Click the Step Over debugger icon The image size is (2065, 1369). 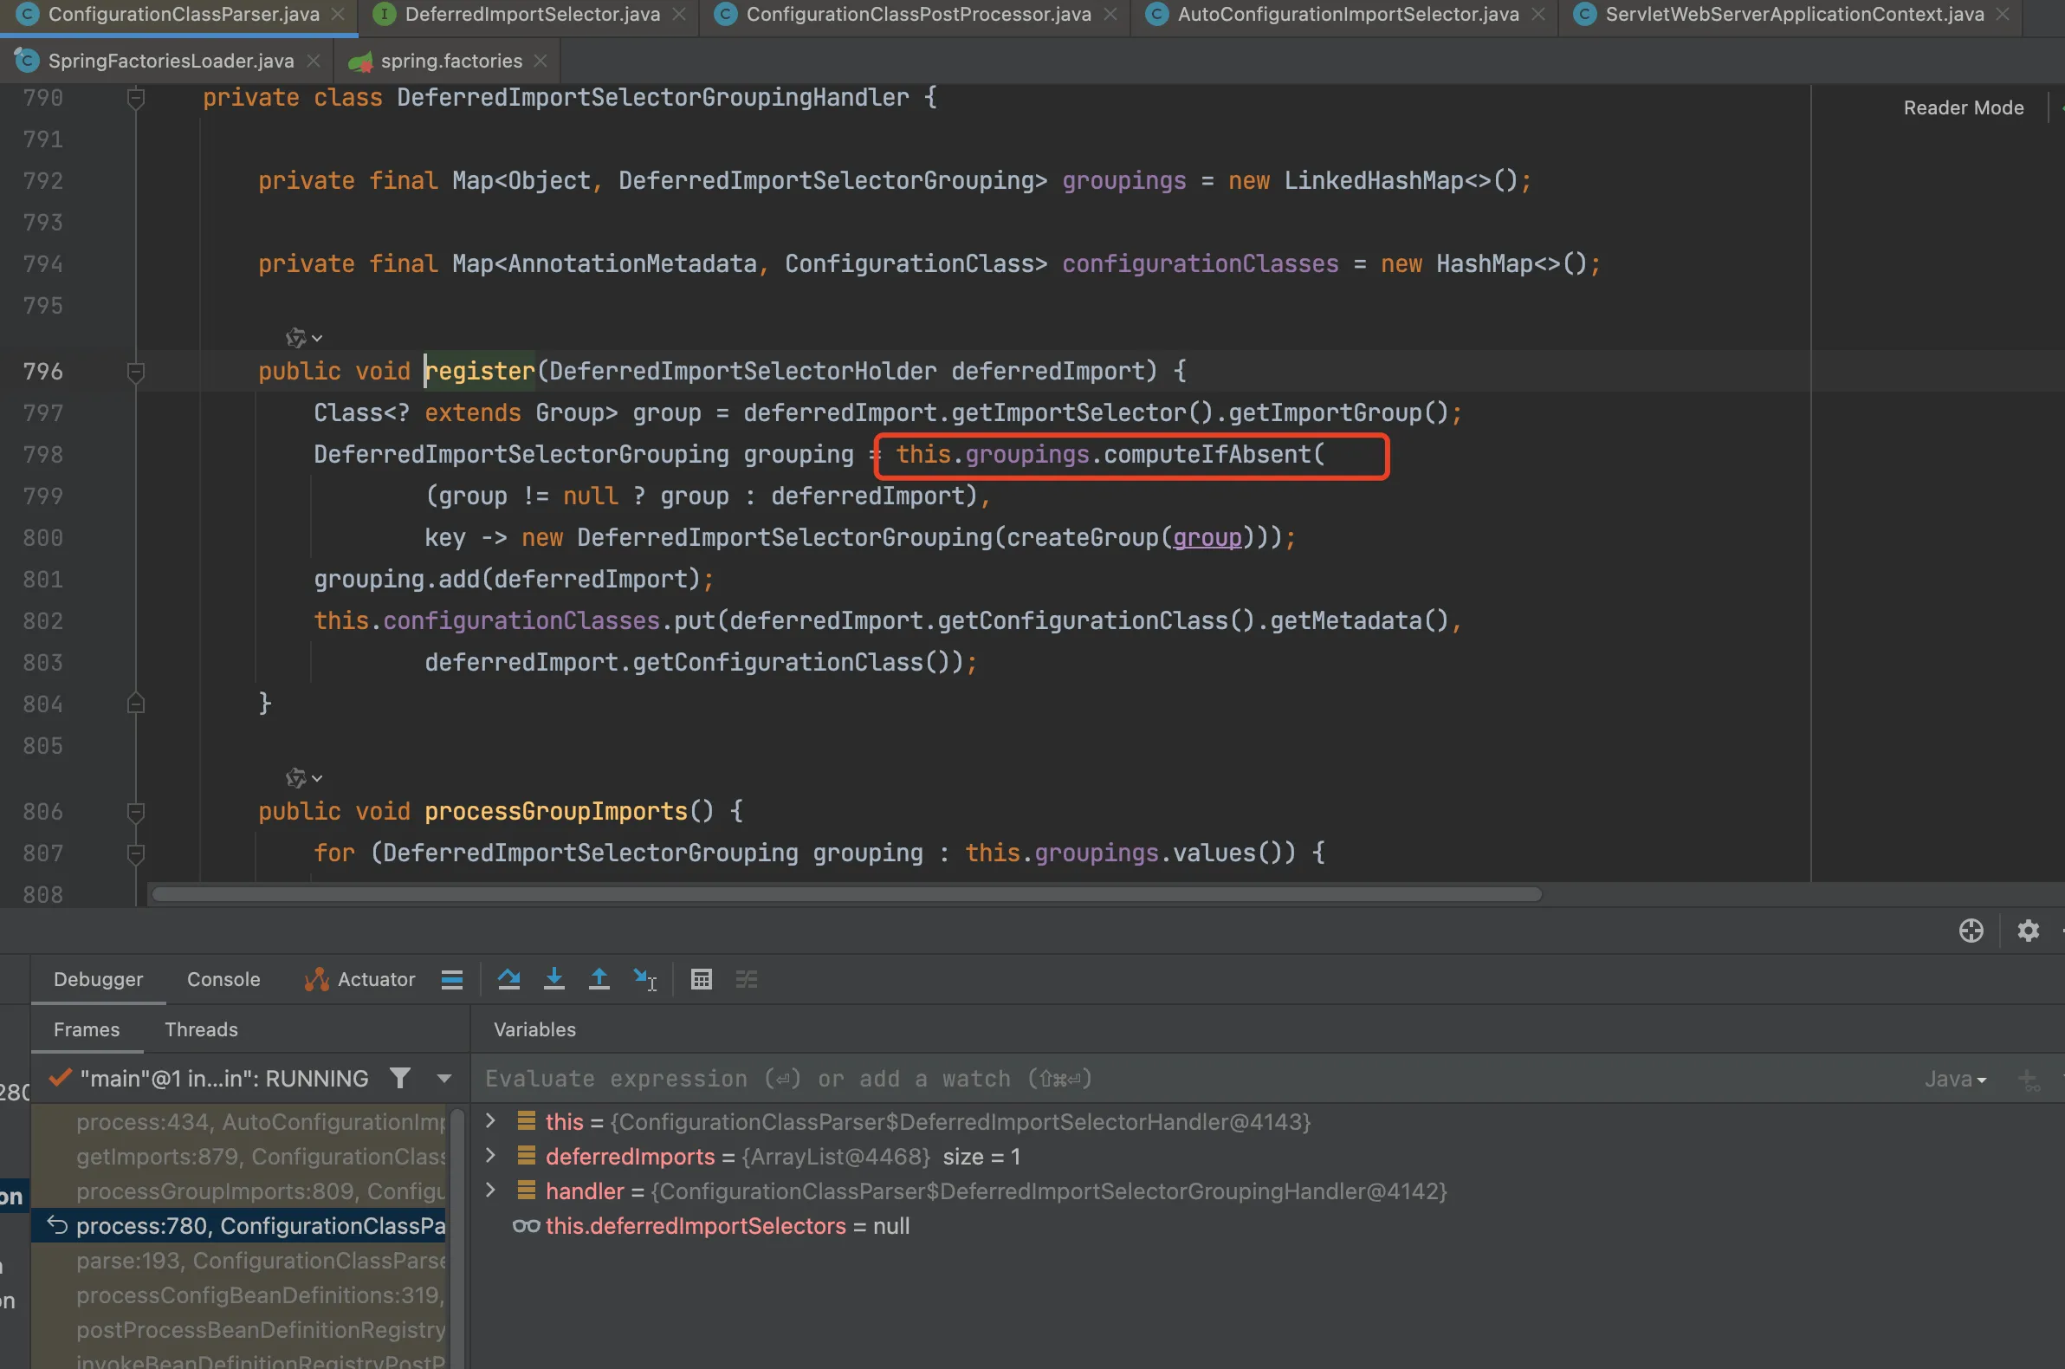click(x=508, y=979)
